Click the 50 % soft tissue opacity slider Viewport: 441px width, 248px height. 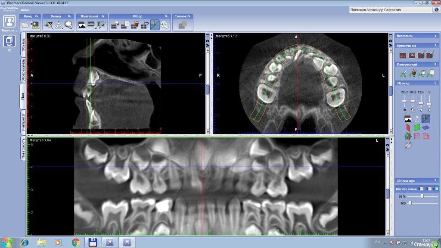[x=422, y=196]
